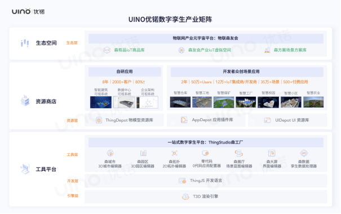Click the 森方案场景方案库 link text
This screenshot has width=341, height=214.
pyautogui.click(x=290, y=50)
